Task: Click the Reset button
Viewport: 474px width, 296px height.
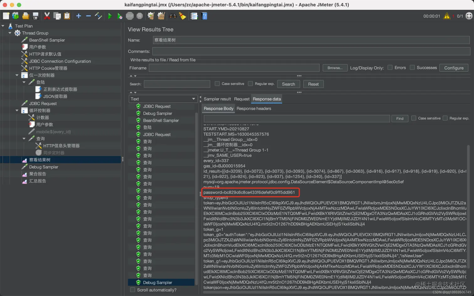Action: point(313,84)
